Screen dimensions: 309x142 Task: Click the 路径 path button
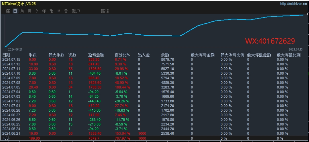tap(105, 11)
